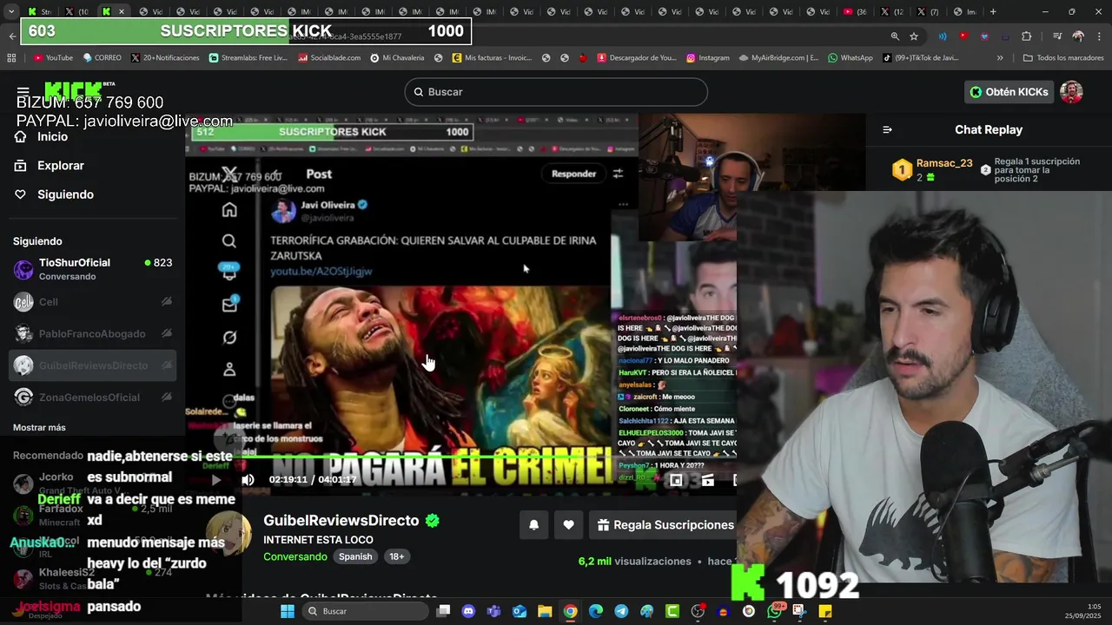
Task: Open apps grid in bookmarks bar
Action: pos(11,58)
